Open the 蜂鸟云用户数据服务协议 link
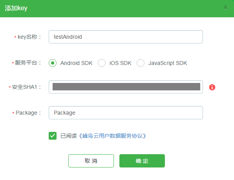 tap(112, 136)
